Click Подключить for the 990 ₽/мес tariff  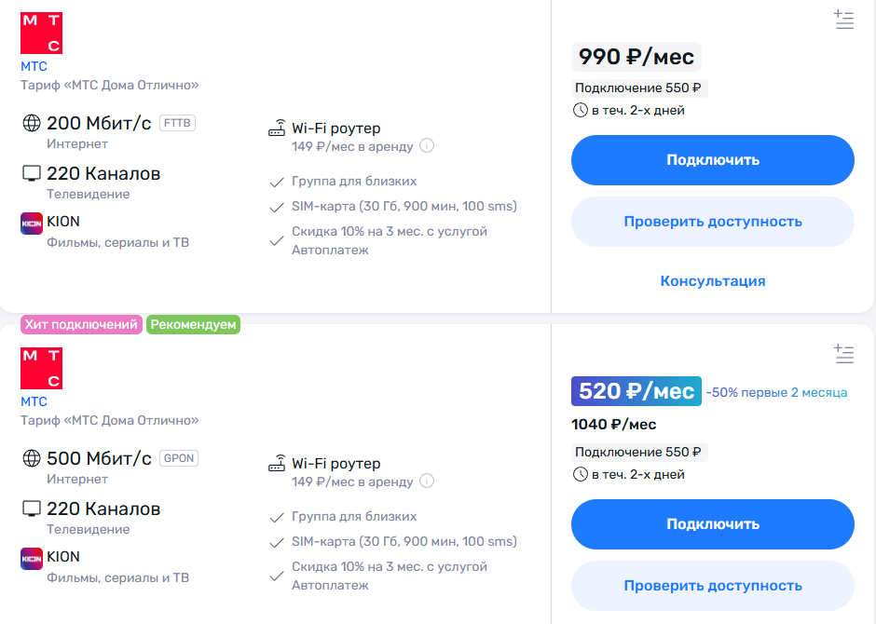[712, 160]
